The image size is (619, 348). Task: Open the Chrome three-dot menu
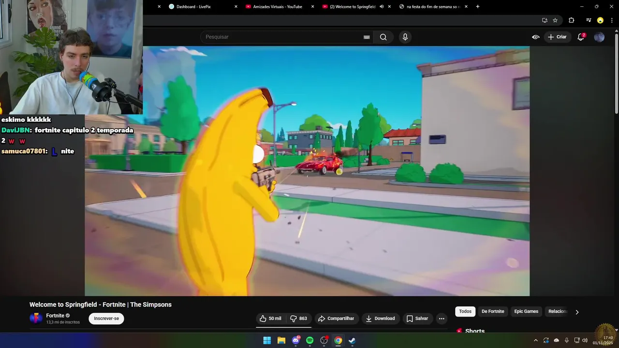(x=611, y=20)
